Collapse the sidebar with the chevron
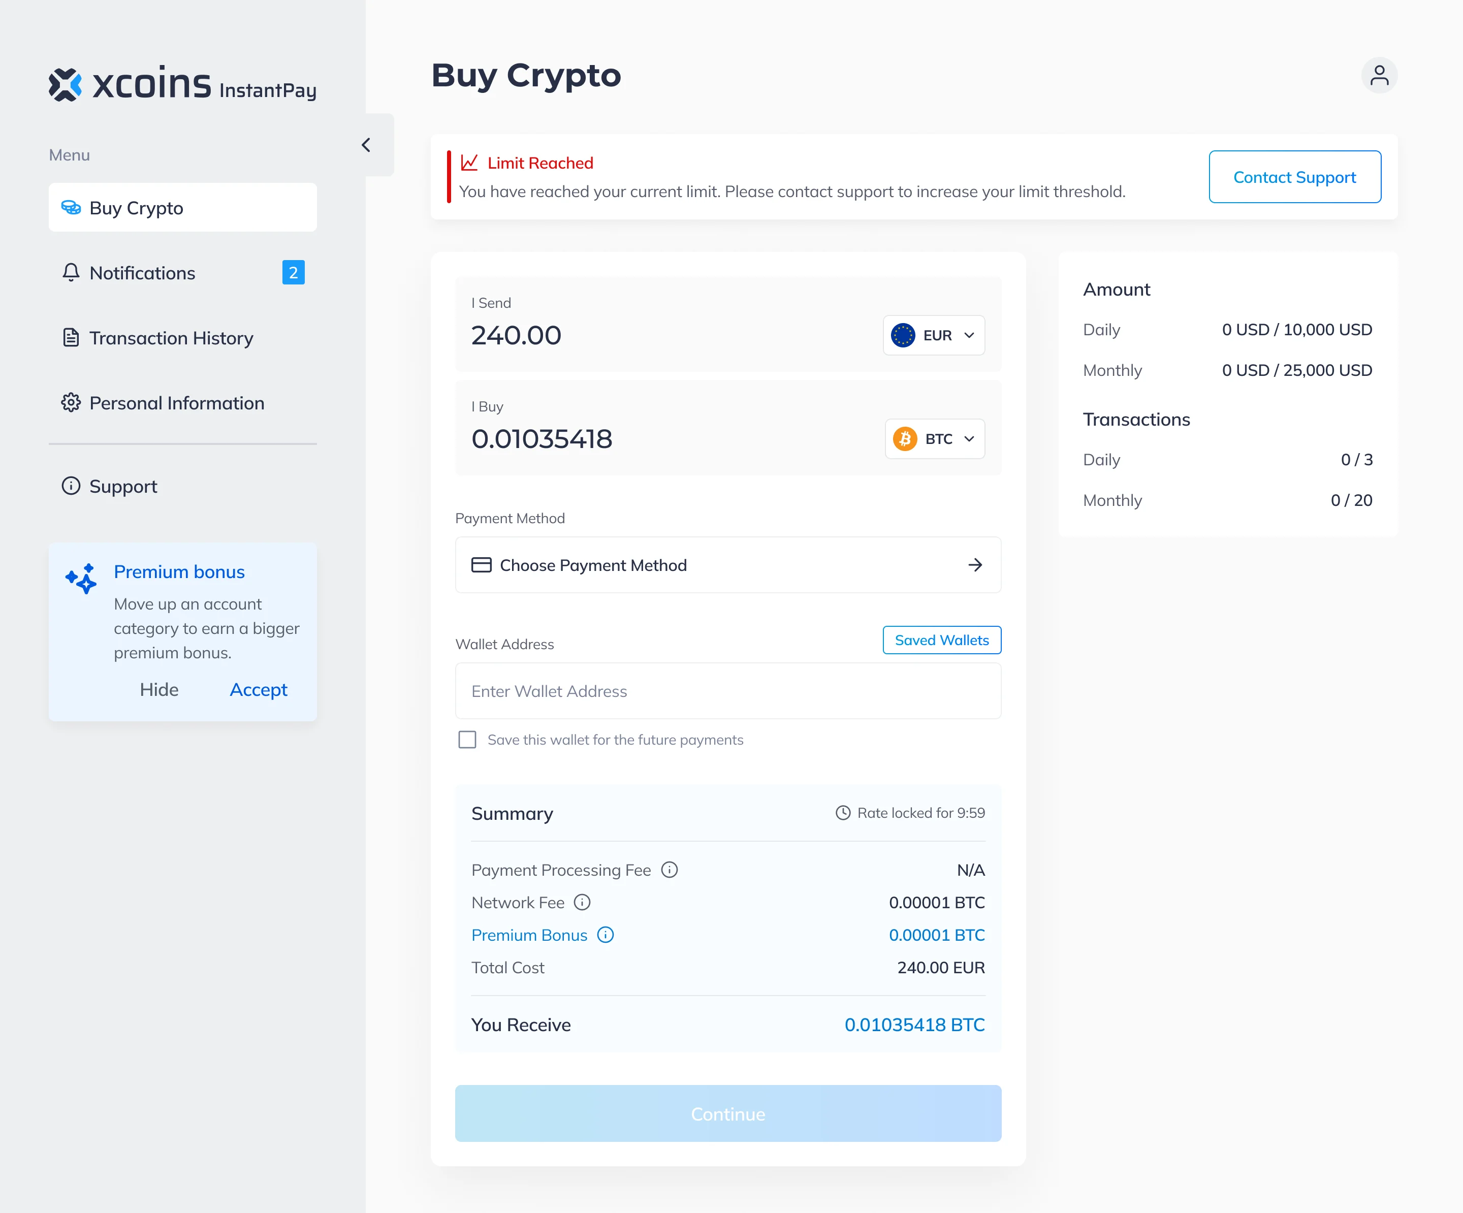Image resolution: width=1463 pixels, height=1213 pixels. pyautogui.click(x=366, y=145)
